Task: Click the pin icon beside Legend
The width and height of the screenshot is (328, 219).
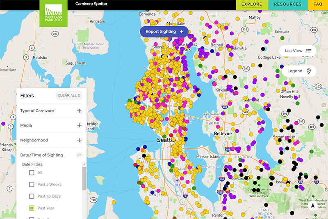Action: pos(309,71)
